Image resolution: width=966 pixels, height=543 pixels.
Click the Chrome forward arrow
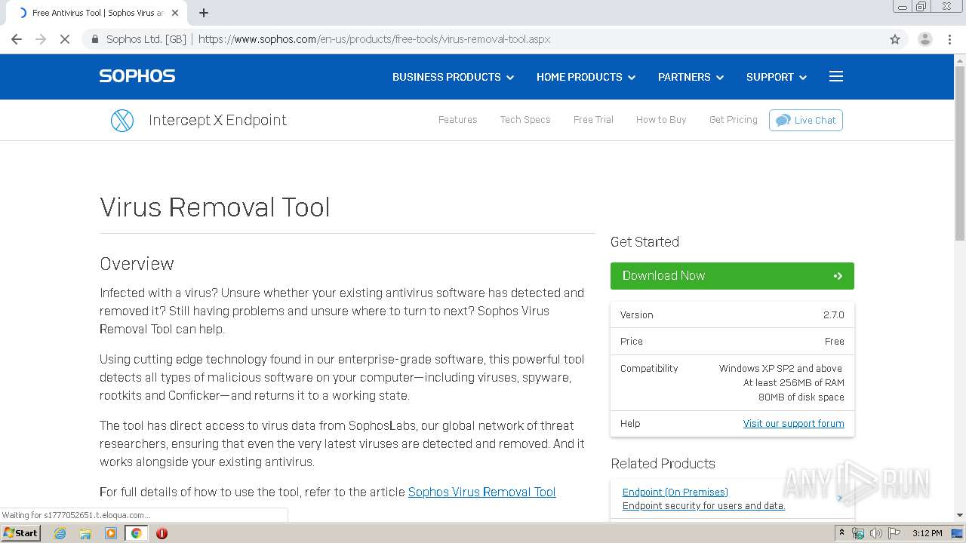41,39
